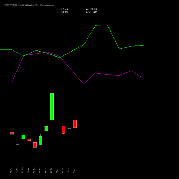This screenshot has height=179, width=179.
Task: Click the green candle for 01 Jan
Action: tap(46, 129)
